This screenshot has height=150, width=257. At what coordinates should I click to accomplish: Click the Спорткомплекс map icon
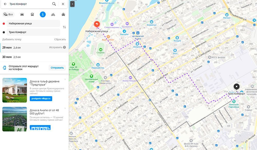click(112, 24)
